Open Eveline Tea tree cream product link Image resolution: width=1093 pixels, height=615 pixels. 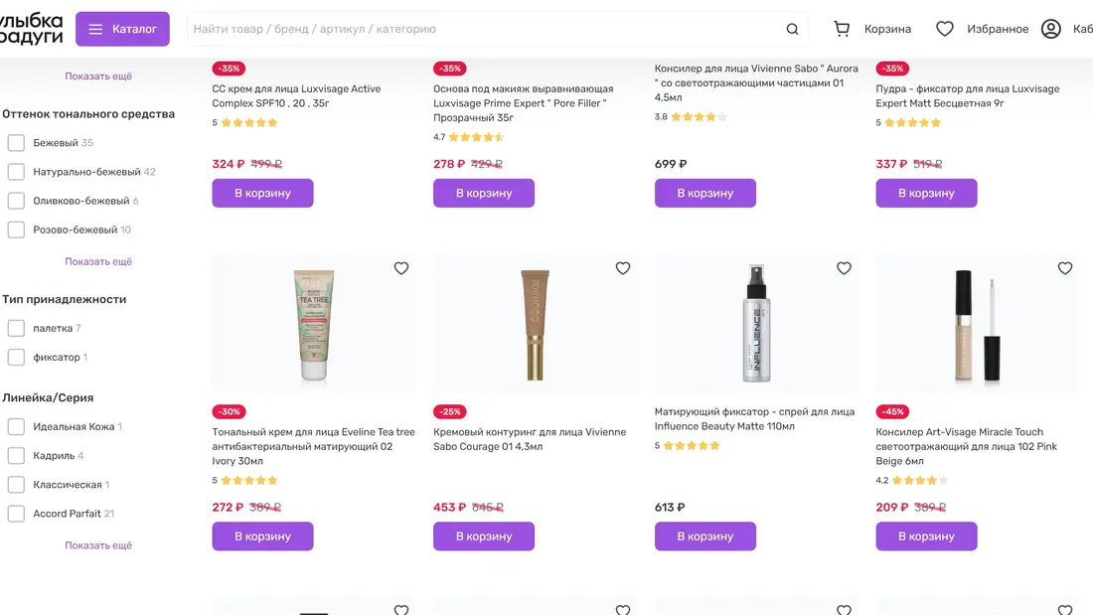click(313, 446)
